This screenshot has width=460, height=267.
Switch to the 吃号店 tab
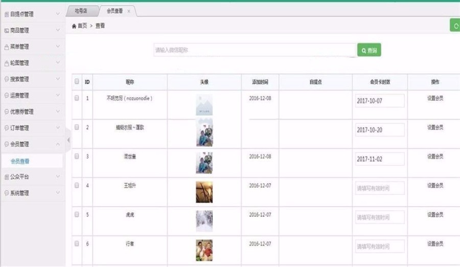pos(81,11)
